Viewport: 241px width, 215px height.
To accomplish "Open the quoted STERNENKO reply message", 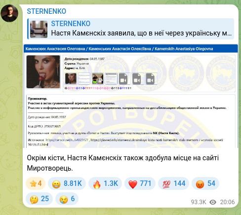I will [131, 29].
